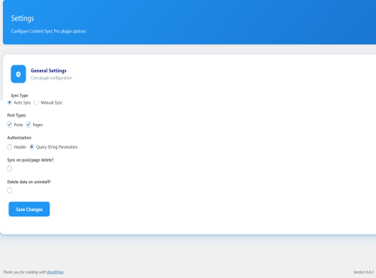Choose the Manual Sync radio option
This screenshot has width=376, height=278.
37,103
